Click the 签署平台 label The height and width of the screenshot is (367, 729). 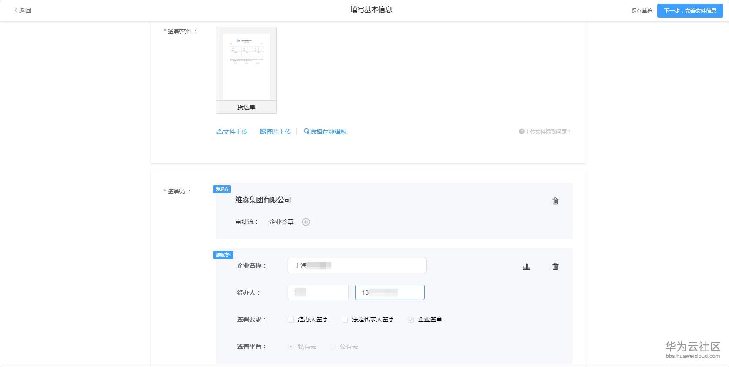pyautogui.click(x=251, y=347)
